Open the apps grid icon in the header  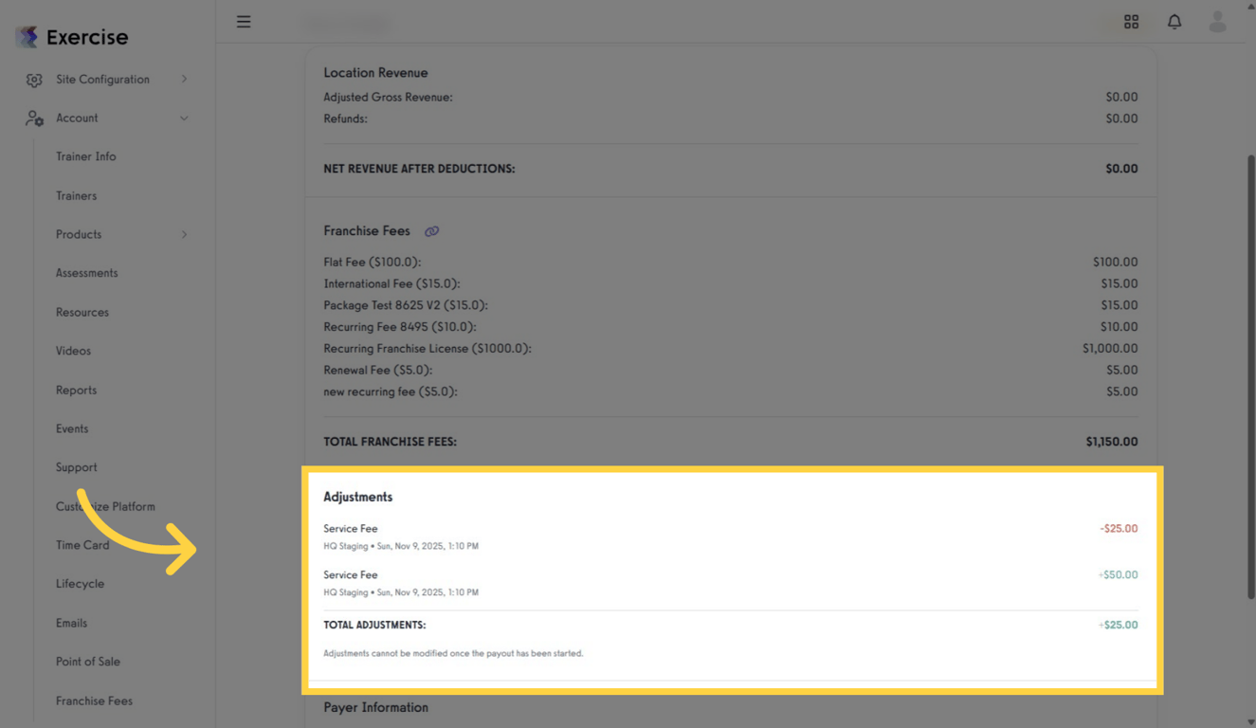point(1131,21)
